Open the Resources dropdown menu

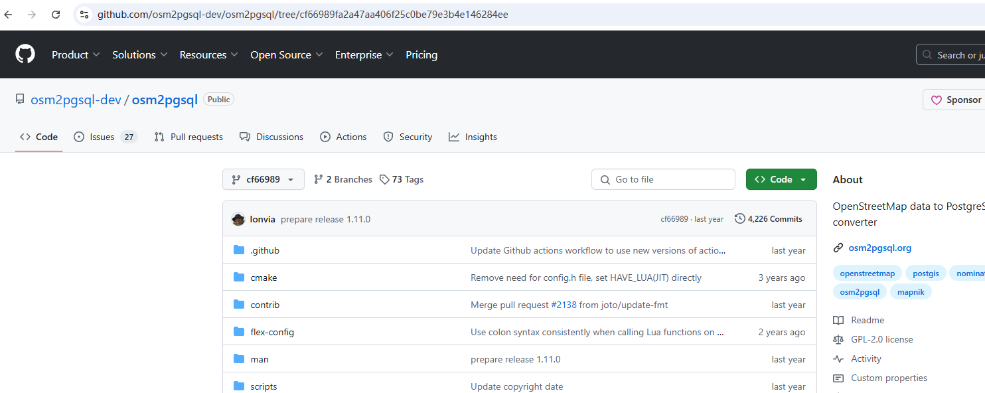tap(208, 55)
